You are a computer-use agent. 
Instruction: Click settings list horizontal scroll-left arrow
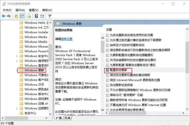pyautogui.click(x=107, y=113)
